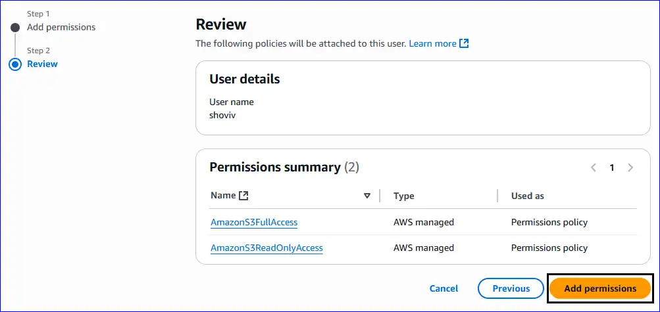Select Step 2 Review in wizard
This screenshot has height=312, width=660.
click(x=42, y=64)
